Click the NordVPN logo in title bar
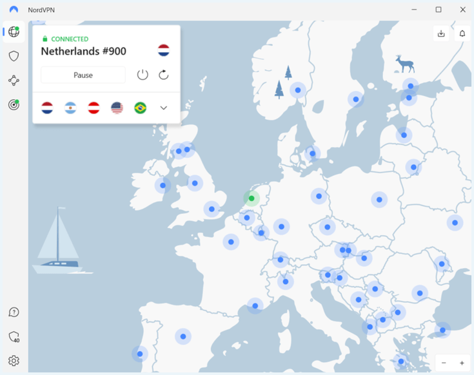The width and height of the screenshot is (474, 375). (14, 10)
